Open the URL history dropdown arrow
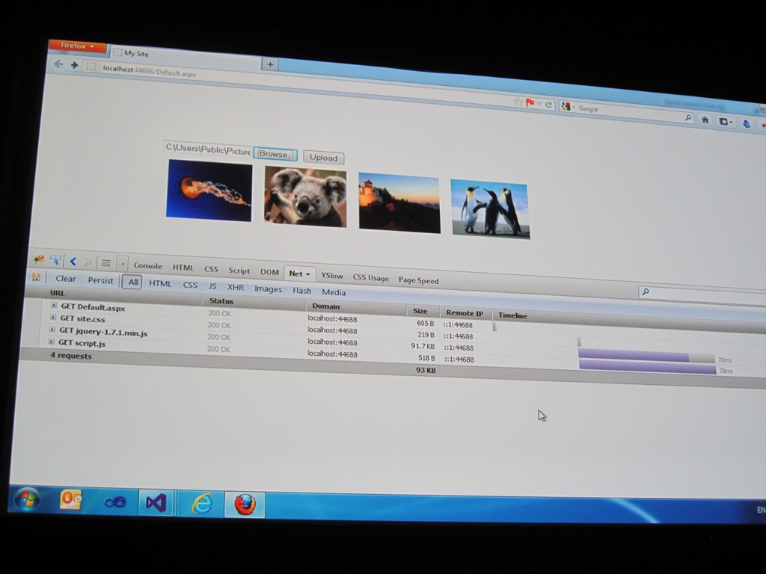766x574 pixels. click(539, 103)
